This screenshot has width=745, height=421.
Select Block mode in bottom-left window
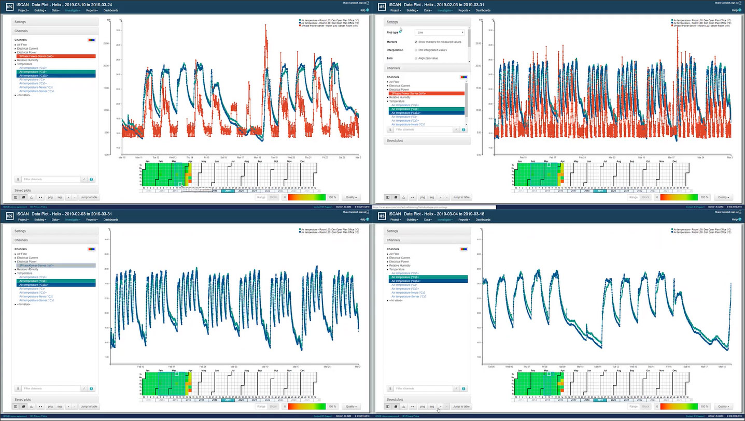click(273, 407)
